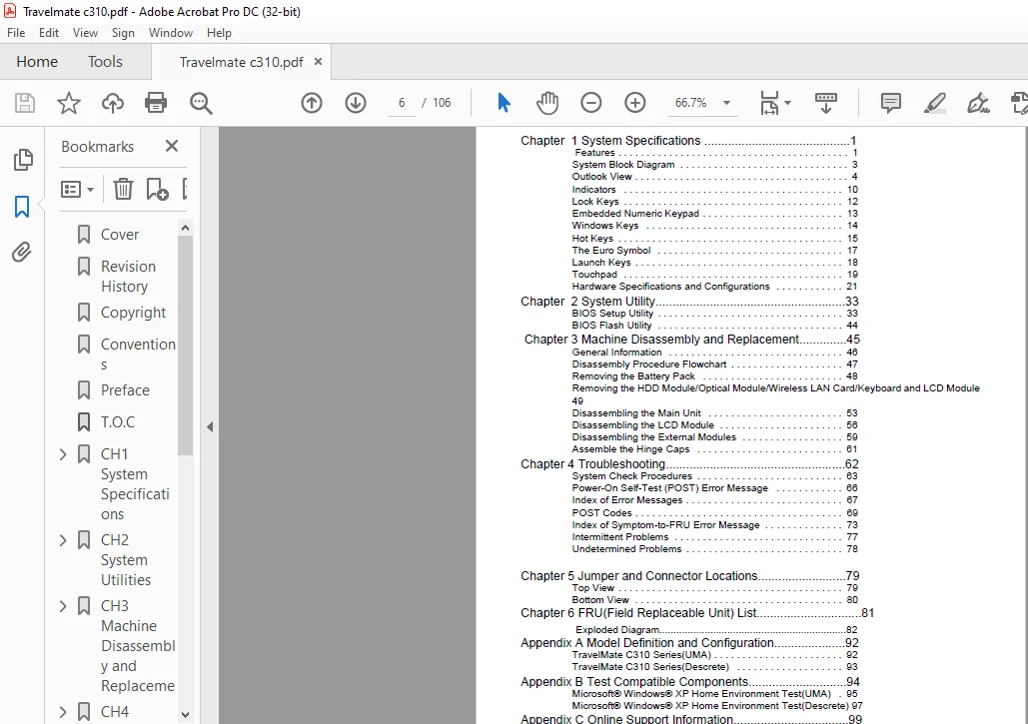Open the File menu
The image size is (1028, 724).
[x=16, y=33]
